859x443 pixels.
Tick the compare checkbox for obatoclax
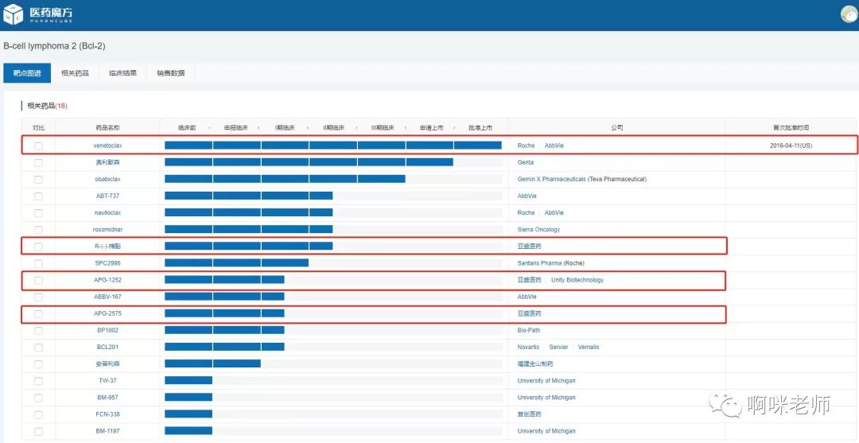pyautogui.click(x=38, y=180)
